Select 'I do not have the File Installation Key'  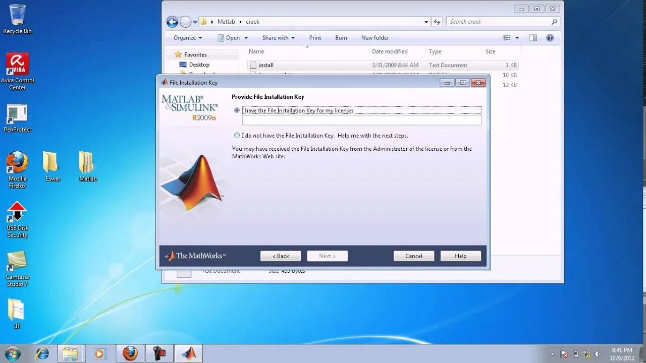point(237,136)
